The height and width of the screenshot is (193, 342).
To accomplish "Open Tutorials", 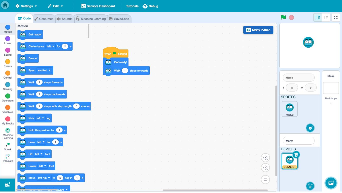I will (x=132, y=6).
